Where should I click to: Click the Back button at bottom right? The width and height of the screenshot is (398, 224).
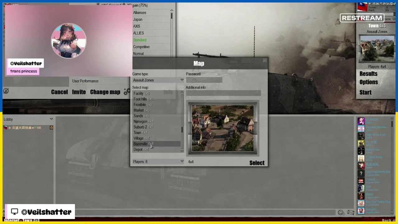(x=389, y=220)
